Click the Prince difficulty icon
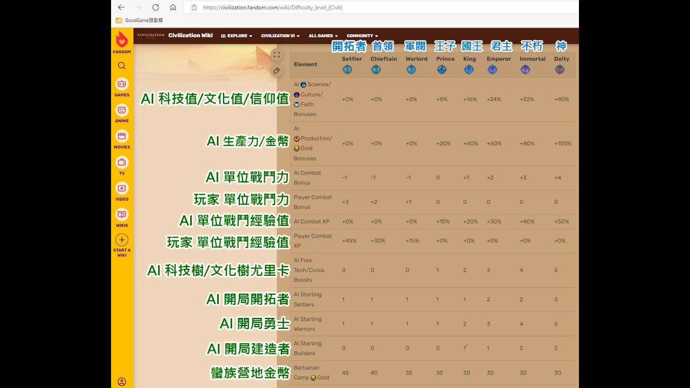690x388 pixels. [442, 70]
